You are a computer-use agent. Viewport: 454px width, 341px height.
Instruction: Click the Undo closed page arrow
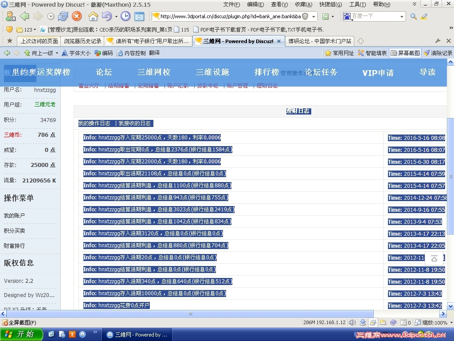click(x=107, y=16)
